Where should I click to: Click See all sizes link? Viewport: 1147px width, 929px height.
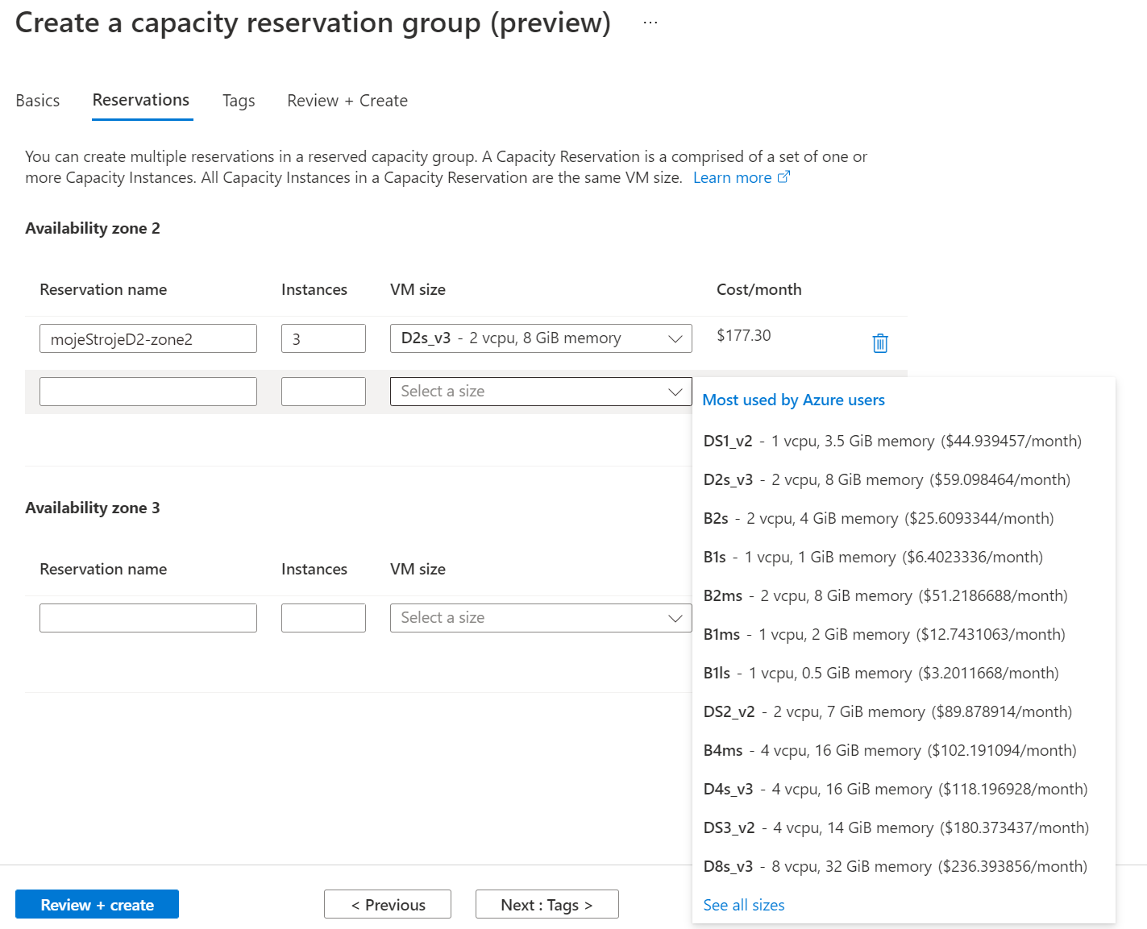743,905
